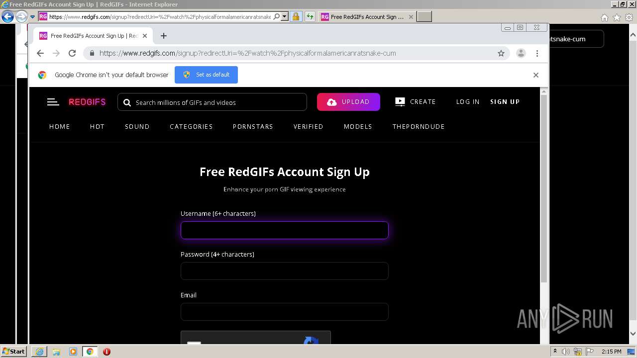Close the Free RedGIFs Chrome tab
Viewport: 637px width, 358px height.
point(145,36)
